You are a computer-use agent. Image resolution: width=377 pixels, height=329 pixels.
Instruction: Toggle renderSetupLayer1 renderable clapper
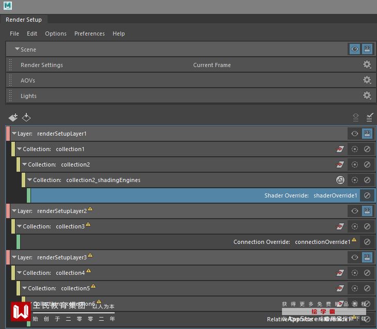click(367, 134)
